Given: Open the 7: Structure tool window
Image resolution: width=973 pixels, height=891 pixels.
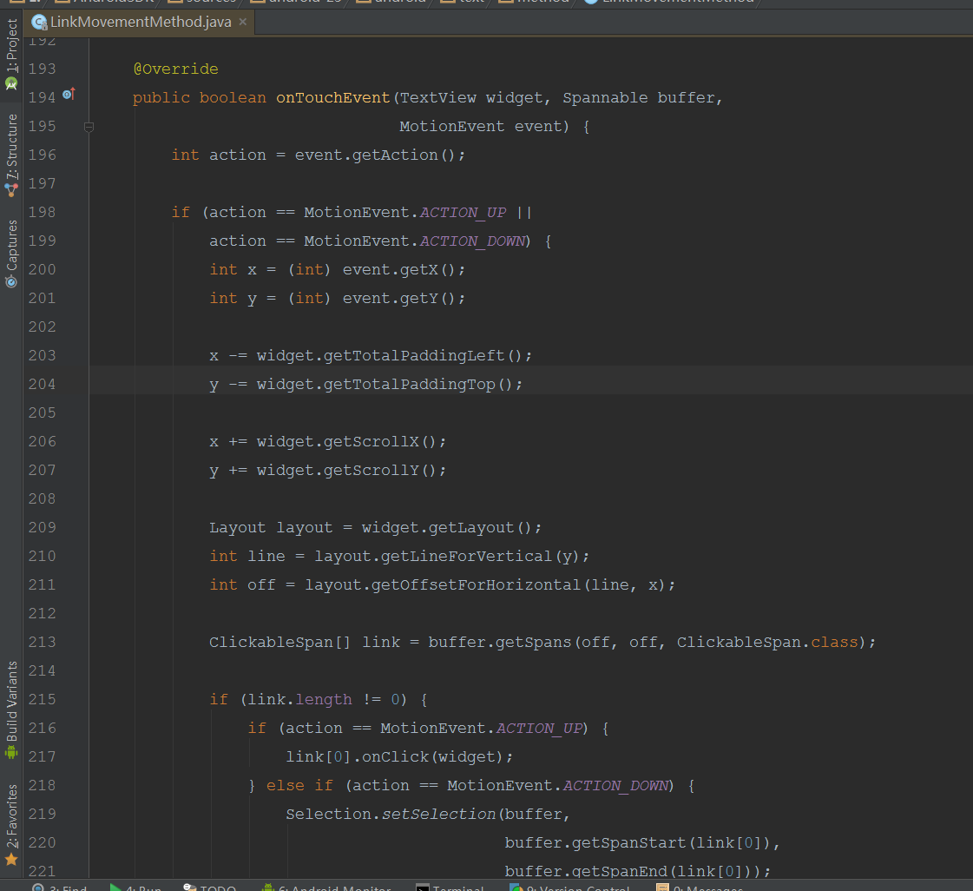Looking at the screenshot, I should pos(11,155).
